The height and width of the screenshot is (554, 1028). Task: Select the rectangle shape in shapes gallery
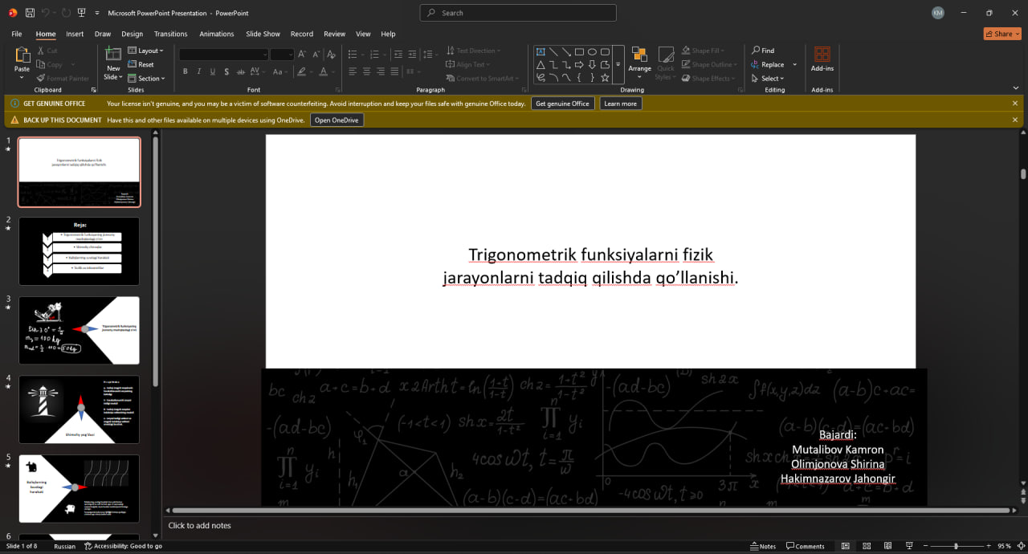[579, 51]
